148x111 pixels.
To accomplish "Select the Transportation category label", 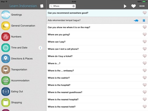I will (x=19, y=70).
